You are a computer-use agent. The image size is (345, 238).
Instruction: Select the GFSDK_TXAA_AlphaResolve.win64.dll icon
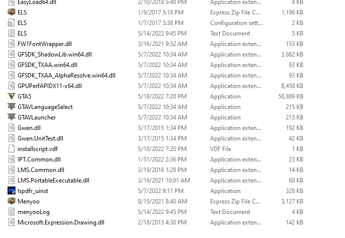point(12,75)
